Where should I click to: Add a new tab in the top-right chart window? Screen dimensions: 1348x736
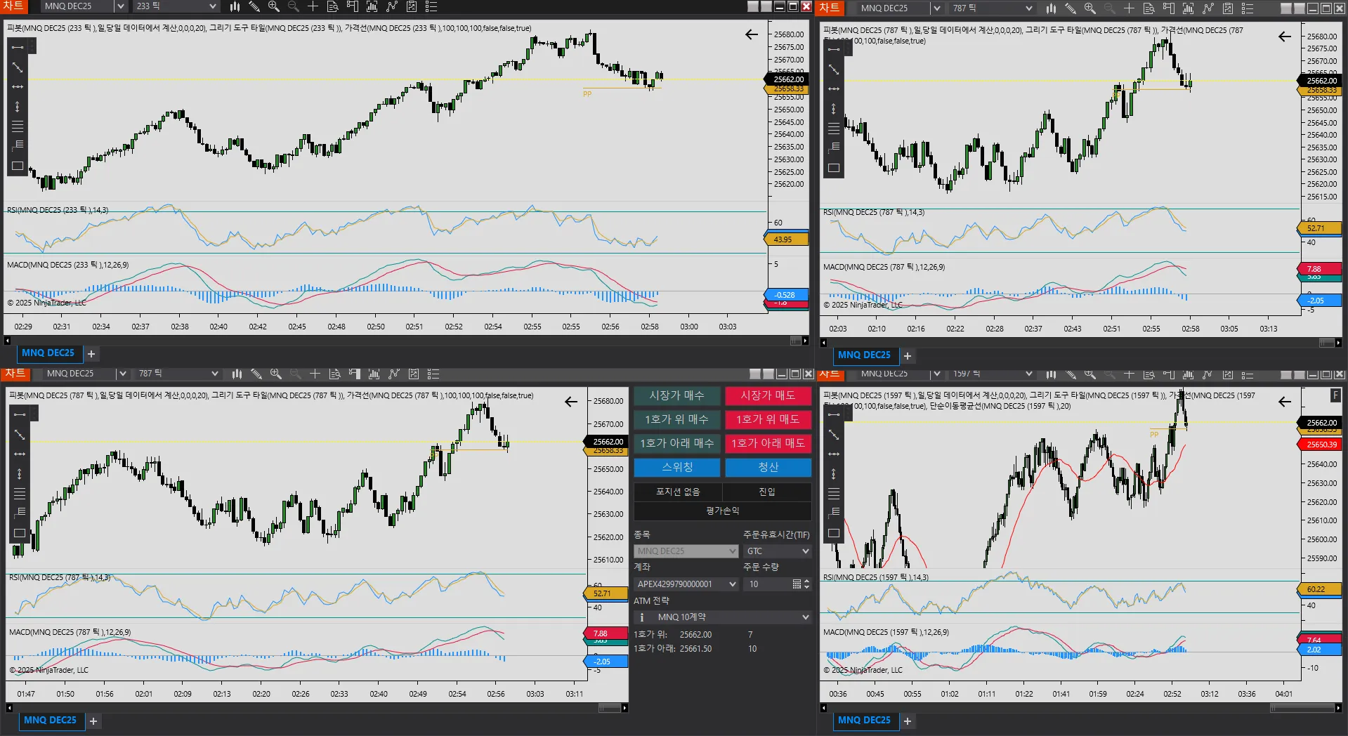(908, 356)
